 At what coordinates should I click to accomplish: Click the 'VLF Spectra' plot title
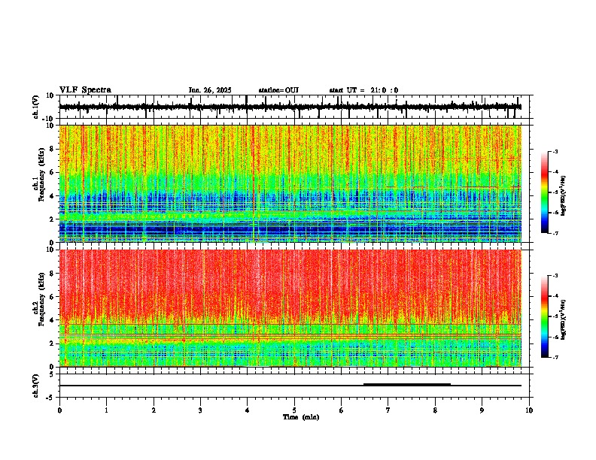click(x=85, y=90)
